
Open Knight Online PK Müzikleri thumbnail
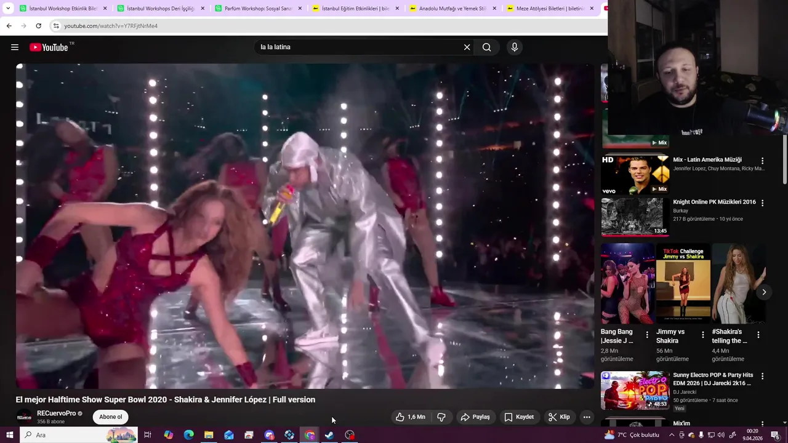[x=635, y=217]
